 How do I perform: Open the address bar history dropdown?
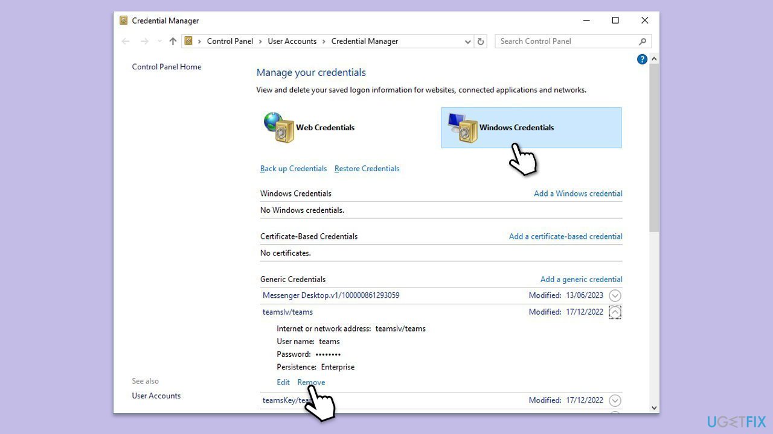pos(467,42)
